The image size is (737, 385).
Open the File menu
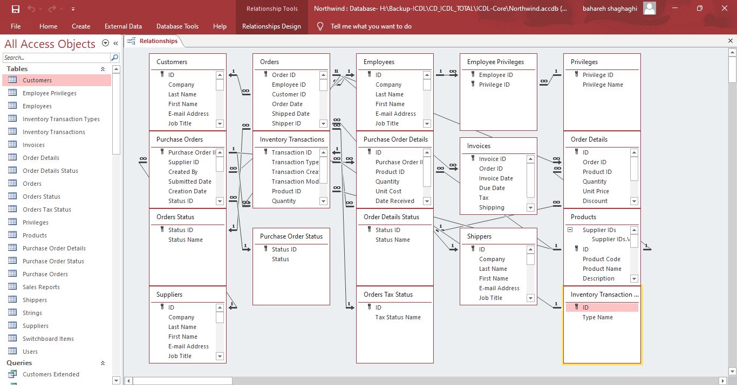(16, 26)
